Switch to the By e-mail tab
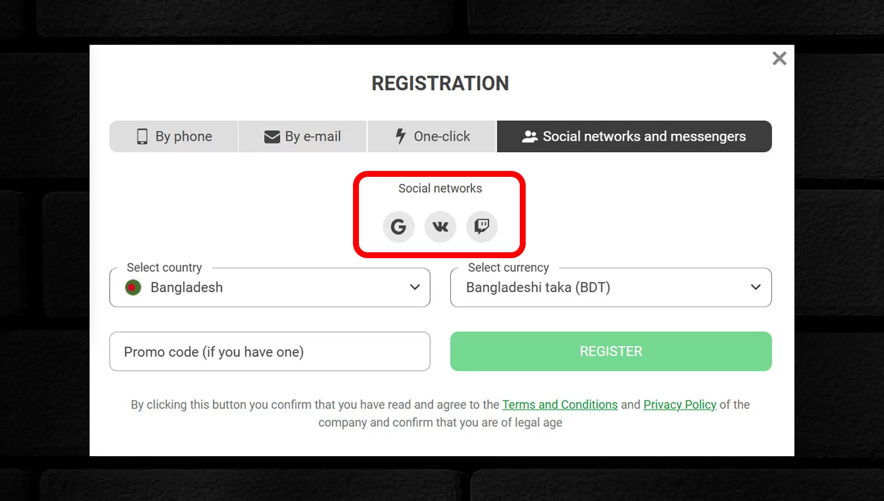Screen dimensions: 884x501 pyautogui.click(x=302, y=137)
